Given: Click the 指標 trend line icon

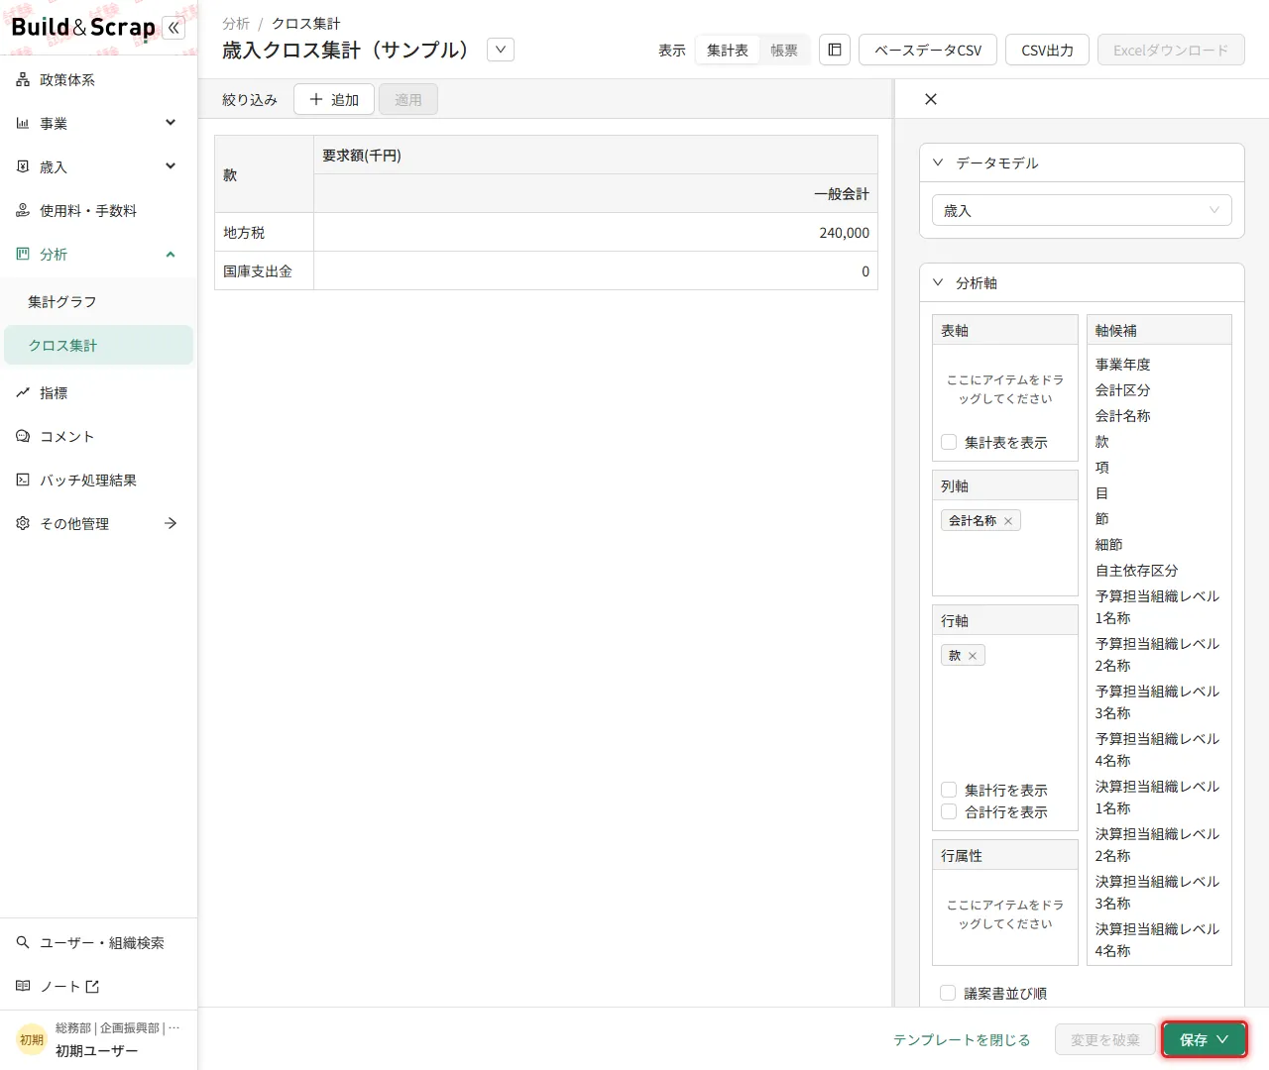Looking at the screenshot, I should pyautogui.click(x=23, y=393).
